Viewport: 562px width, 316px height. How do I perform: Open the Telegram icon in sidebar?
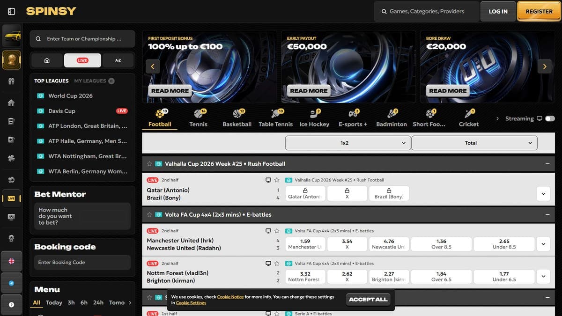[x=12, y=283]
